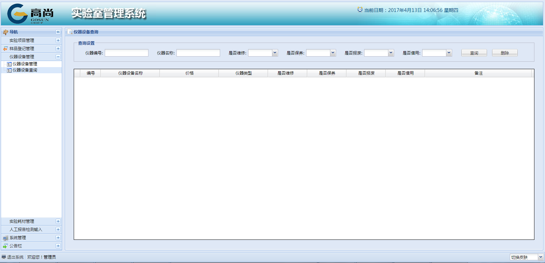Click the 仪器设备查询 page title icon

(70, 32)
